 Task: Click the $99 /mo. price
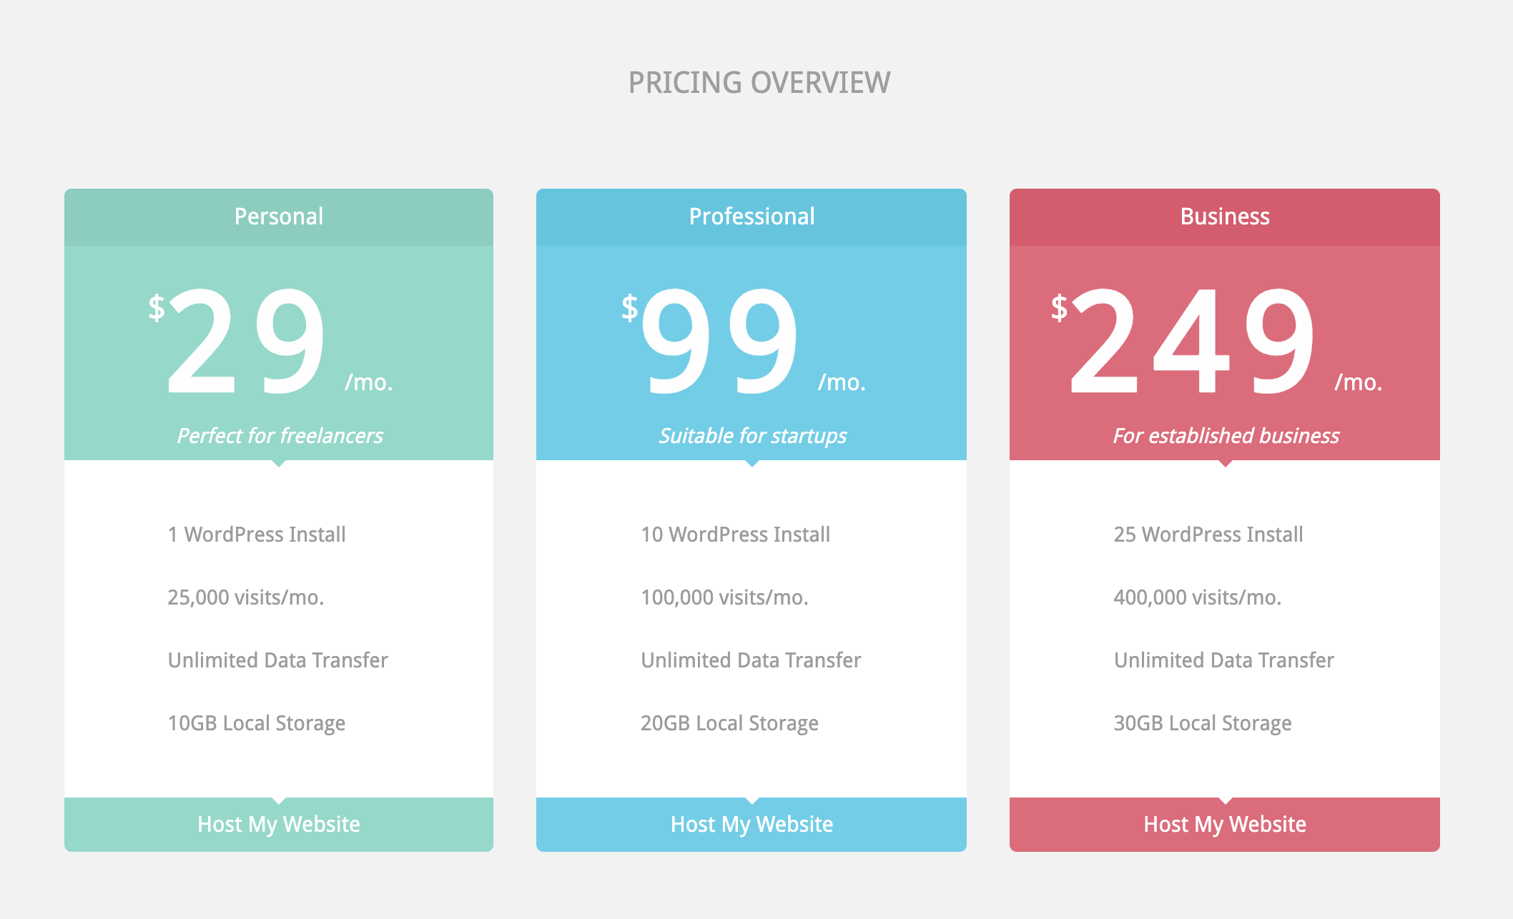pos(744,341)
